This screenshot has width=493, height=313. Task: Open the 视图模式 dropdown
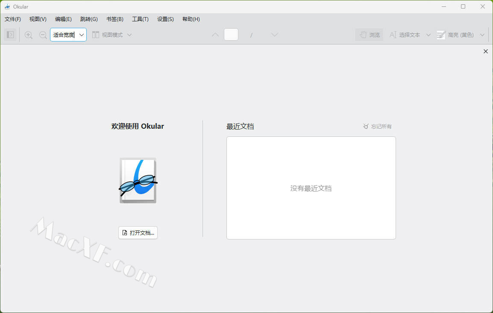pos(112,35)
